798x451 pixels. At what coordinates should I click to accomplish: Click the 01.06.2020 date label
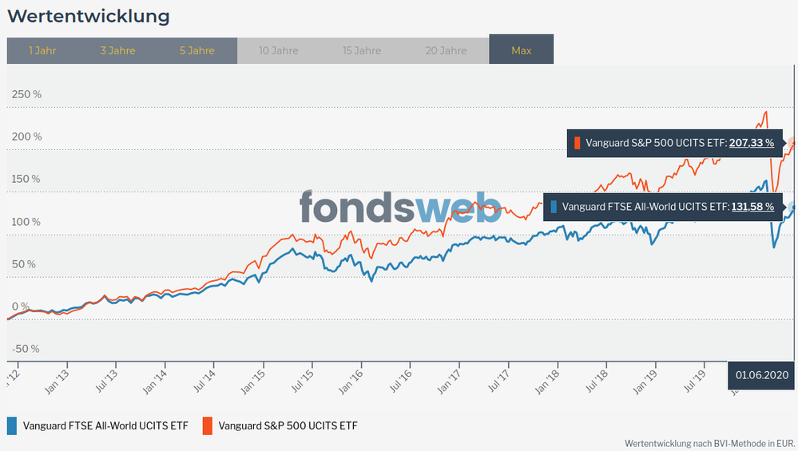762,374
